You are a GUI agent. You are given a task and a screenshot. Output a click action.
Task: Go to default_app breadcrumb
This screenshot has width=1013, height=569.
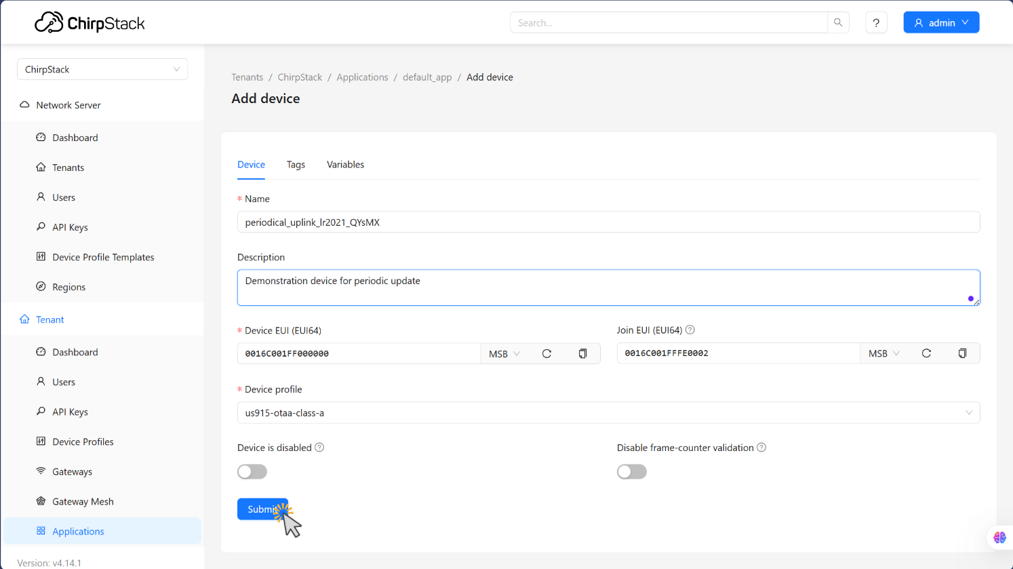pyautogui.click(x=427, y=77)
